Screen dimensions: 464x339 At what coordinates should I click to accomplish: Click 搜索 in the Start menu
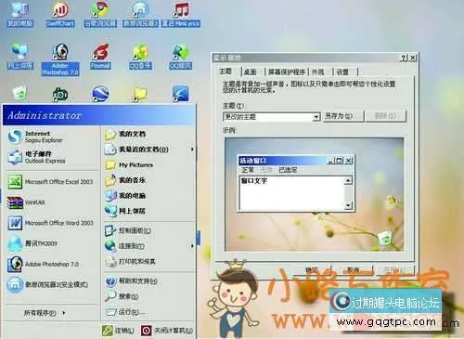(x=149, y=296)
